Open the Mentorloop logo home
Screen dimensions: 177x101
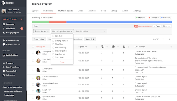tap(7, 3)
